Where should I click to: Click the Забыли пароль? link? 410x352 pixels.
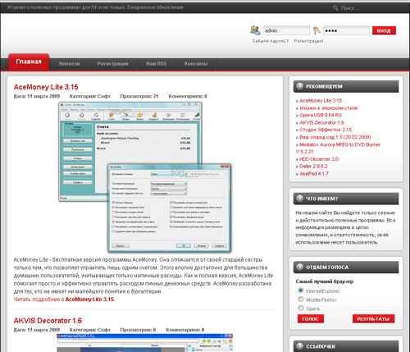[x=270, y=41]
